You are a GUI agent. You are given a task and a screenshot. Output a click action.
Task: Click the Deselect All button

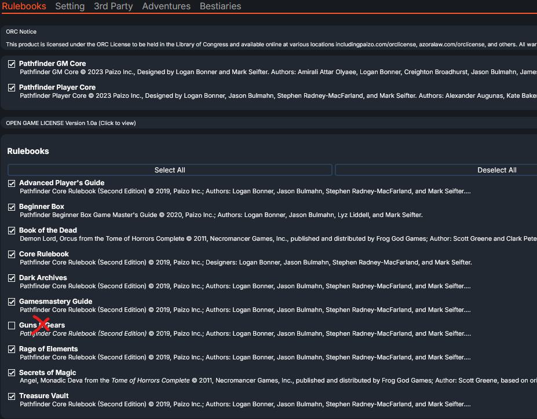click(436, 170)
